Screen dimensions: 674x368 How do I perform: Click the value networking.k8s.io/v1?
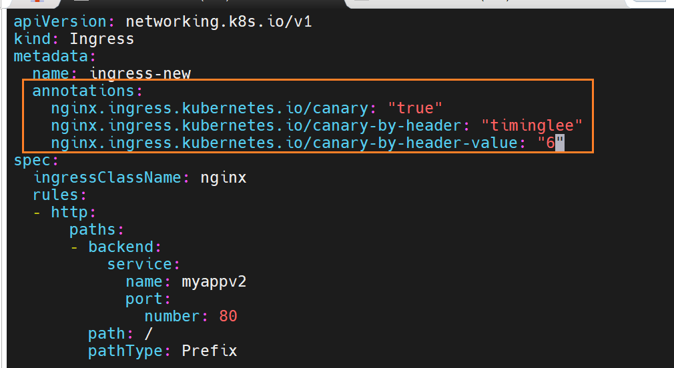click(219, 21)
